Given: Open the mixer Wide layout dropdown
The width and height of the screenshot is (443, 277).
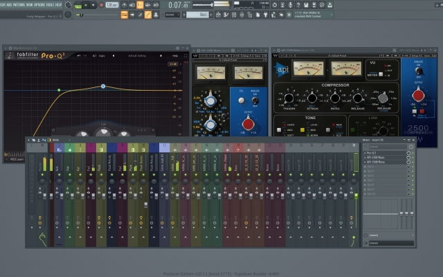Looking at the screenshot, I should [61, 140].
